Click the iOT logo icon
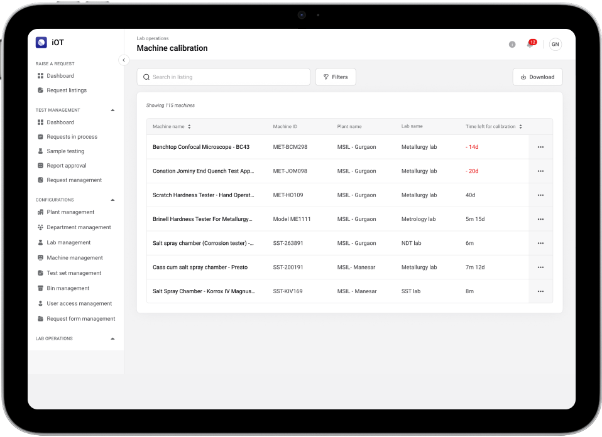The width and height of the screenshot is (602, 437). coord(41,43)
